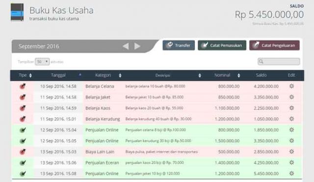The height and width of the screenshot is (182, 314).
Task: Go to previous month with left arrow
Action: pos(126,46)
